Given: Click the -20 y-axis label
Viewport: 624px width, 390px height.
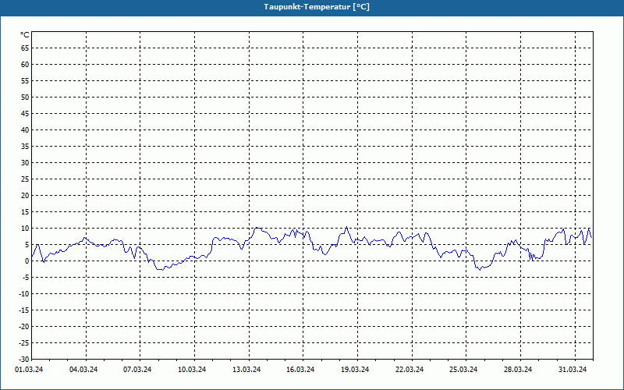Looking at the screenshot, I should tap(24, 326).
